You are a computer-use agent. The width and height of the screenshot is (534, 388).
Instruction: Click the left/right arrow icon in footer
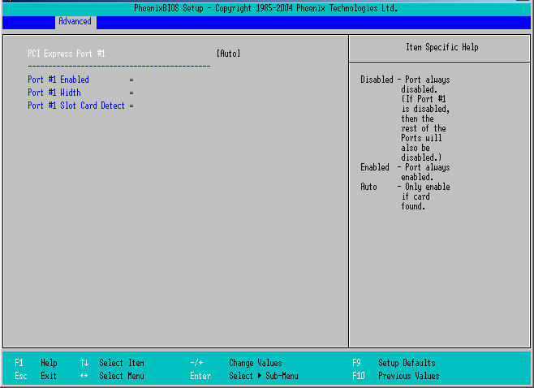tap(84, 376)
